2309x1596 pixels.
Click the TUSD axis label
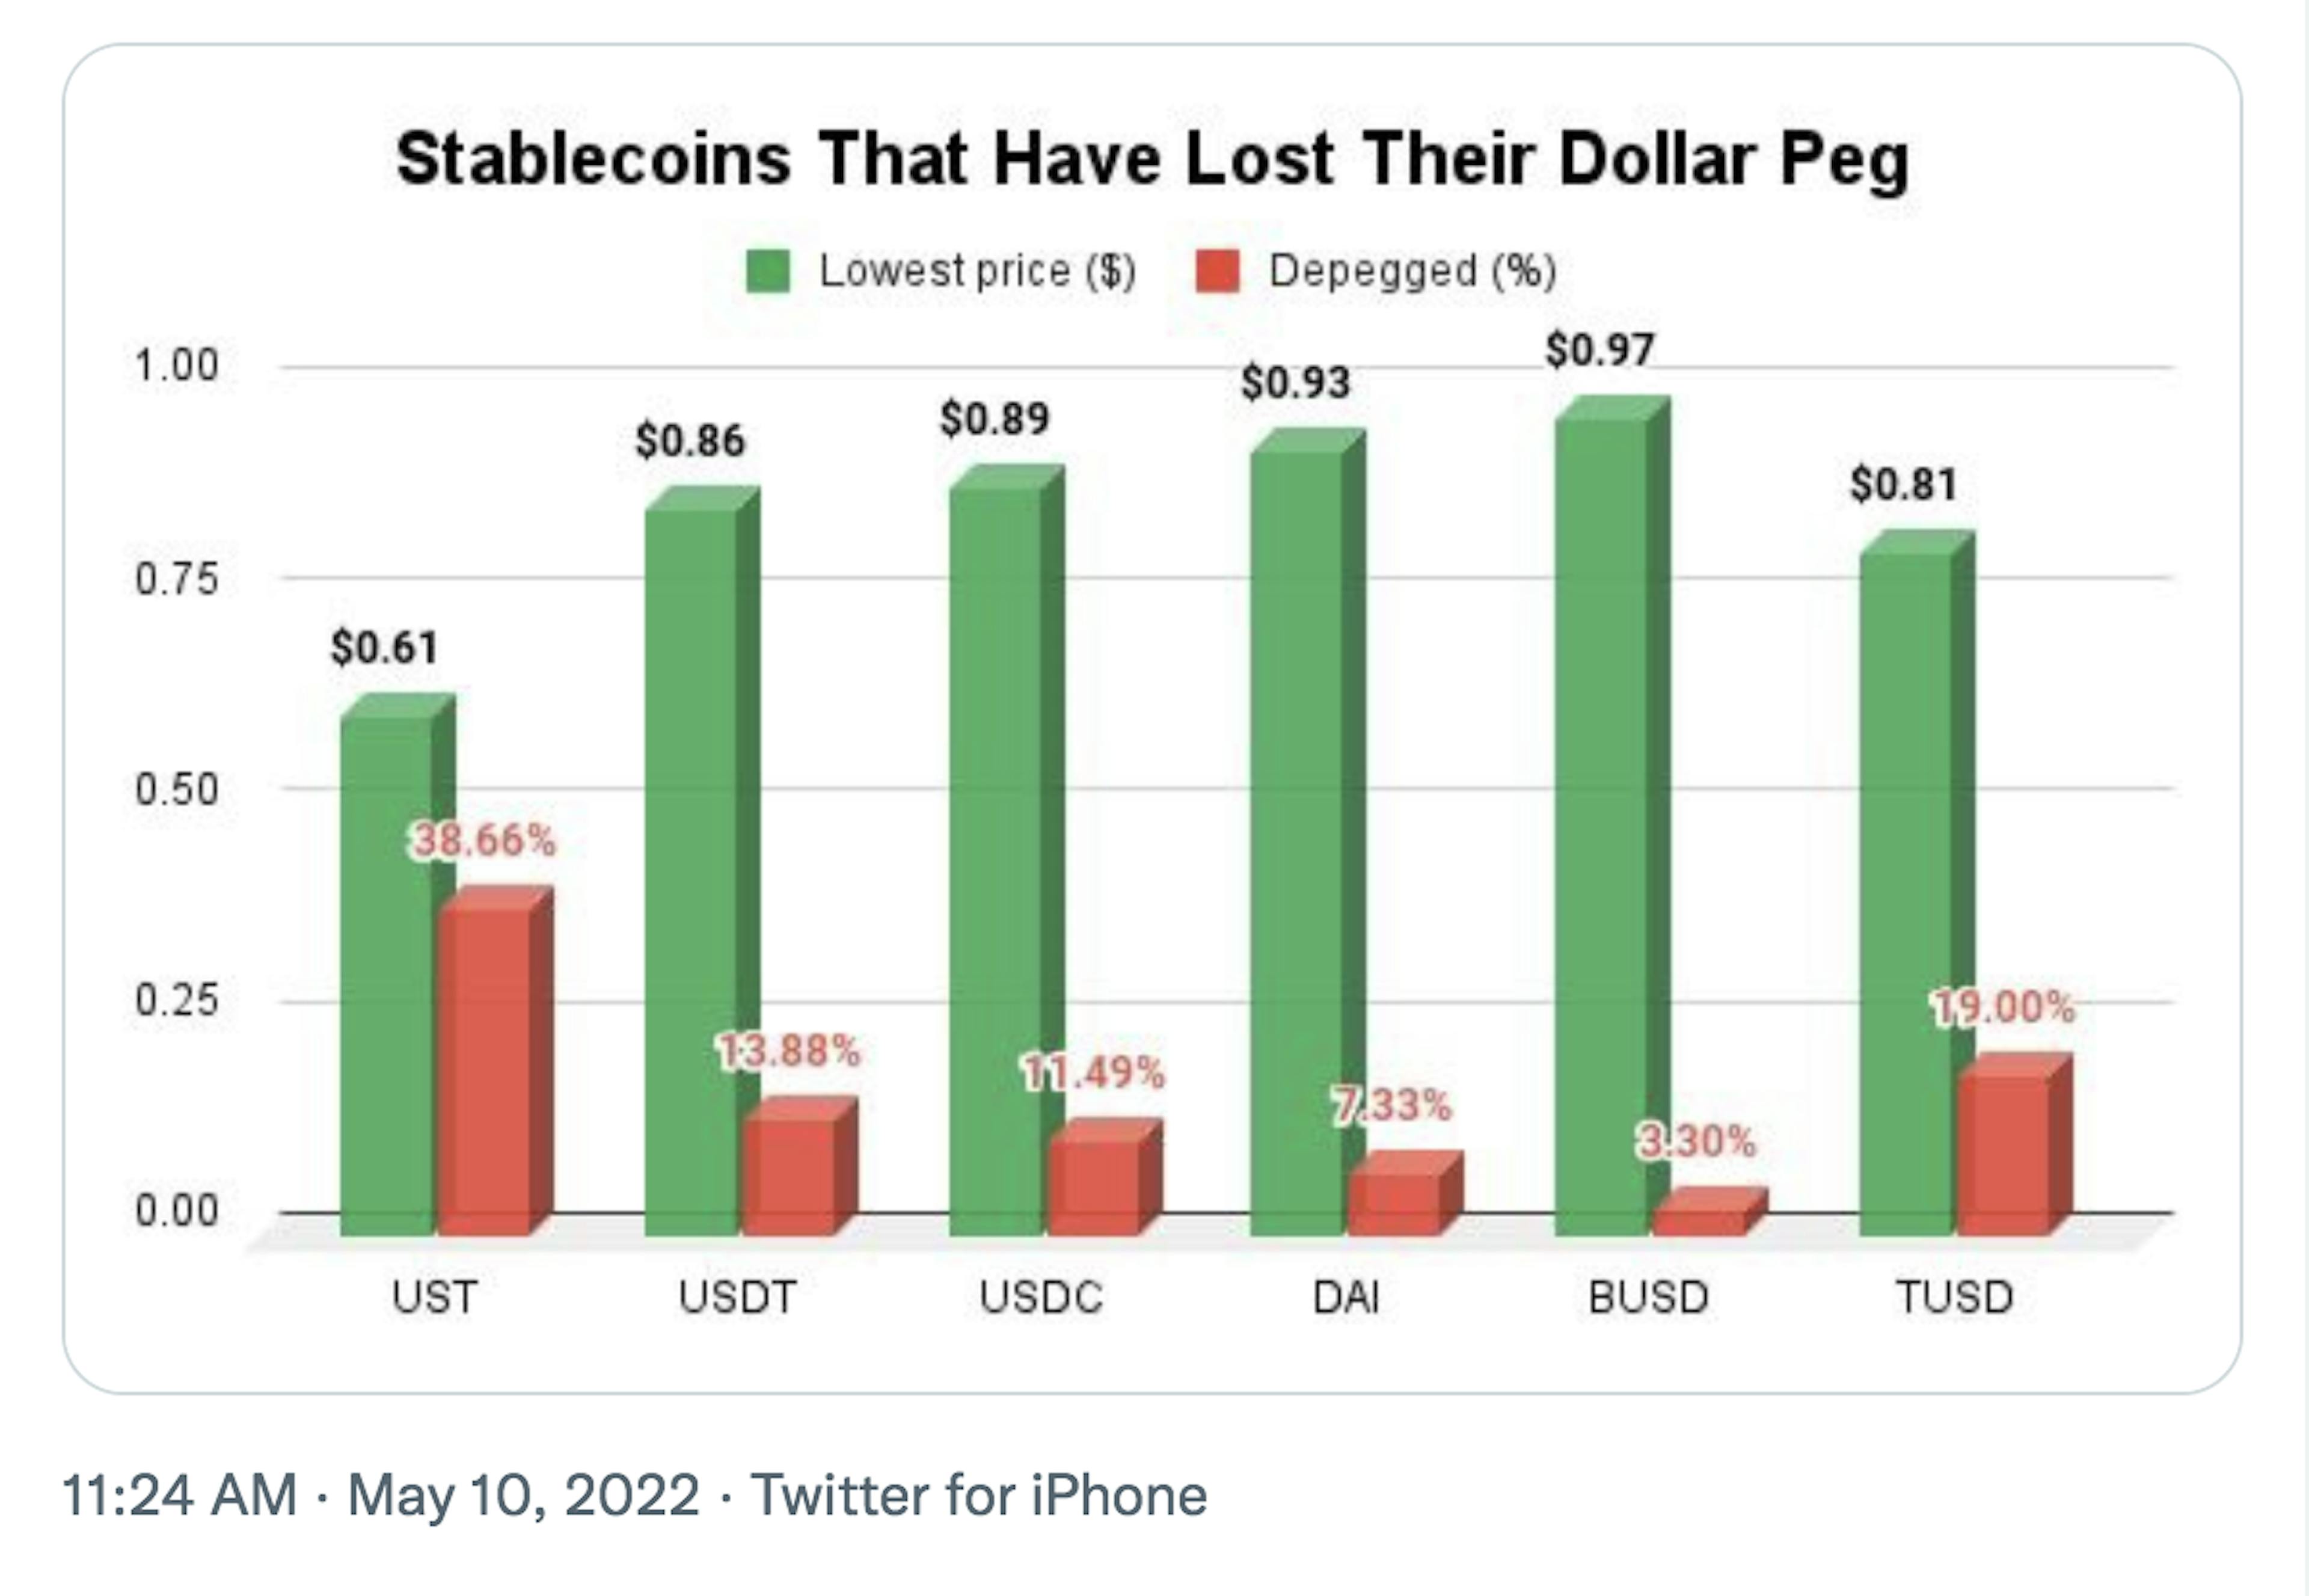[x=1954, y=1297]
